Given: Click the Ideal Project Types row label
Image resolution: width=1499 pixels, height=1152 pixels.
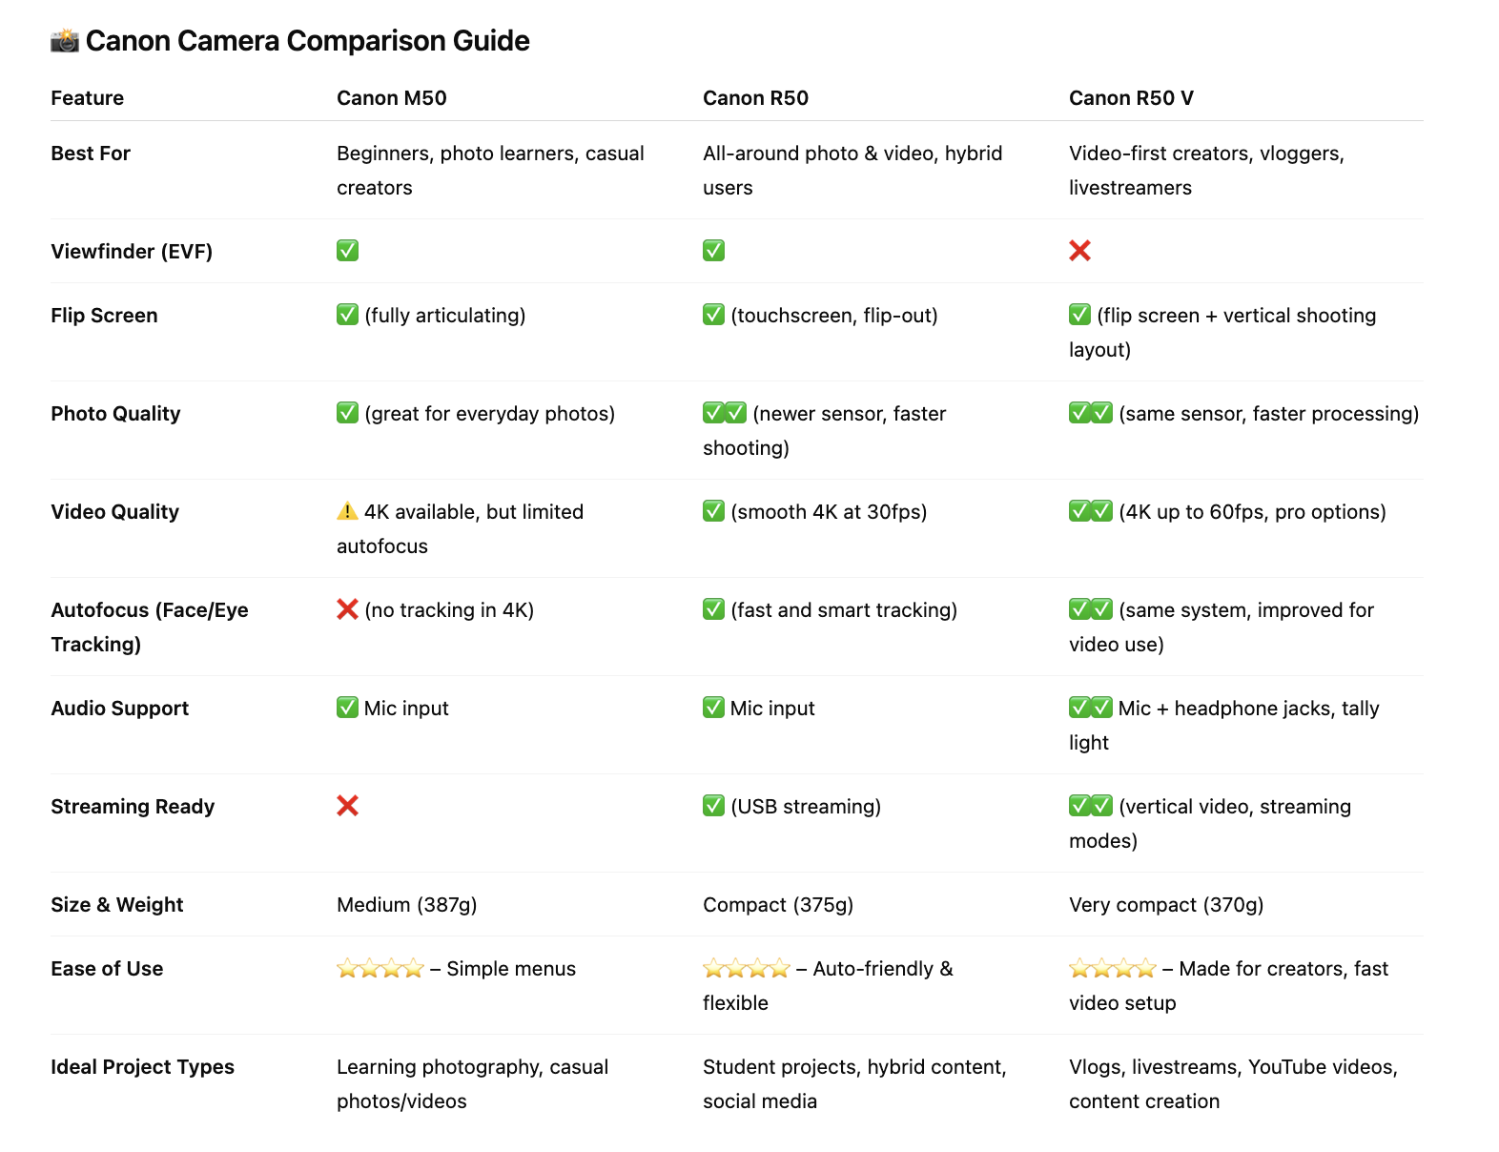Looking at the screenshot, I should [142, 1067].
